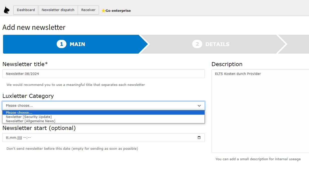The height and width of the screenshot is (170, 309).
Task: Switch to the DETAILS step label
Action: pyautogui.click(x=217, y=44)
